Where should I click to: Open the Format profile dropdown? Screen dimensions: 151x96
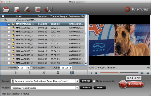pos(45,81)
